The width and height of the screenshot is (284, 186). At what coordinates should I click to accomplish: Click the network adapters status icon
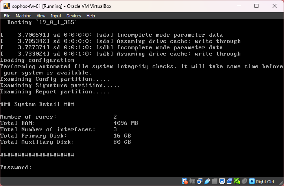click(199, 181)
